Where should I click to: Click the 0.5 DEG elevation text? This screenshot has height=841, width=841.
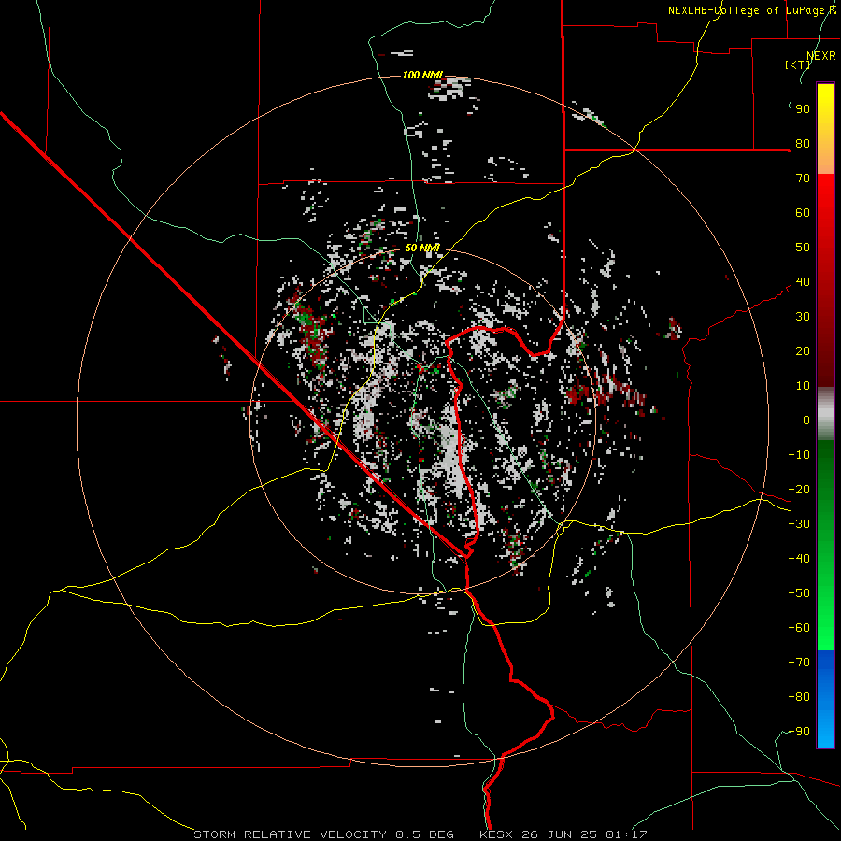pyautogui.click(x=425, y=834)
